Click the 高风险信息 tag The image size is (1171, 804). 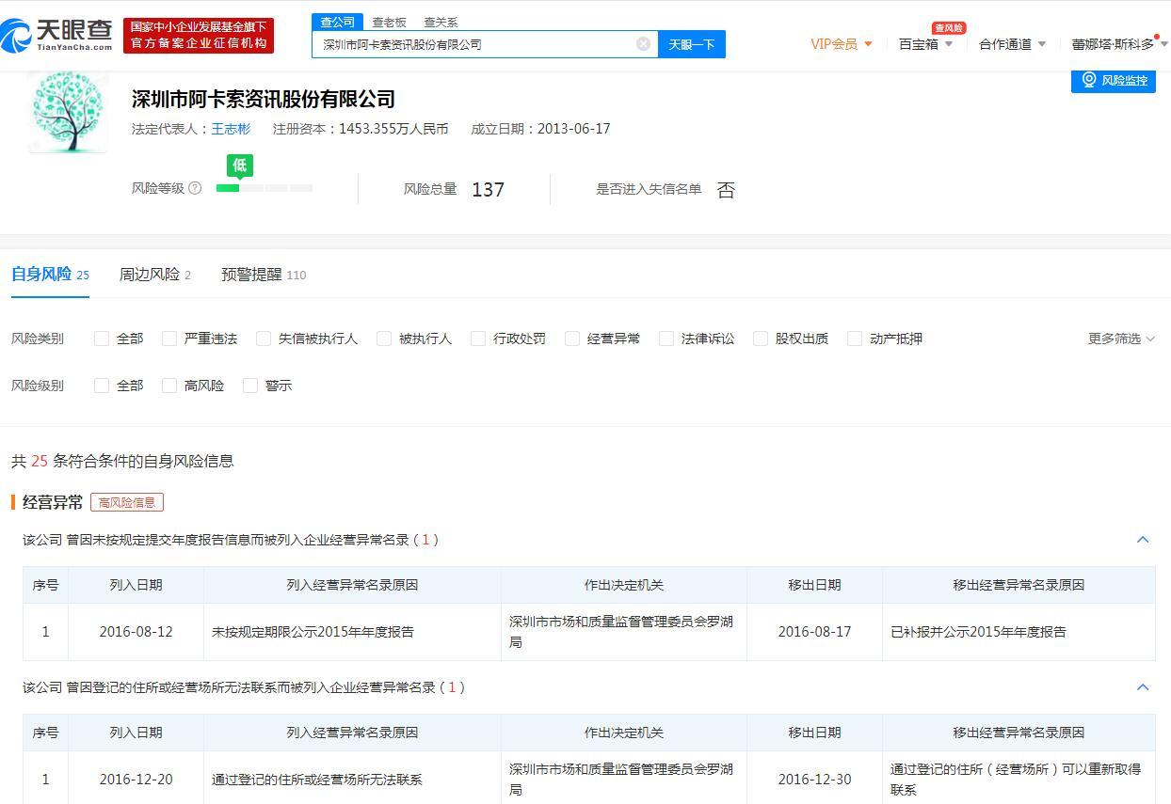(127, 502)
